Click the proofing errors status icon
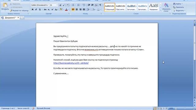Image resolution: width=196 pixels, height=110 pixels. [x=33, y=108]
